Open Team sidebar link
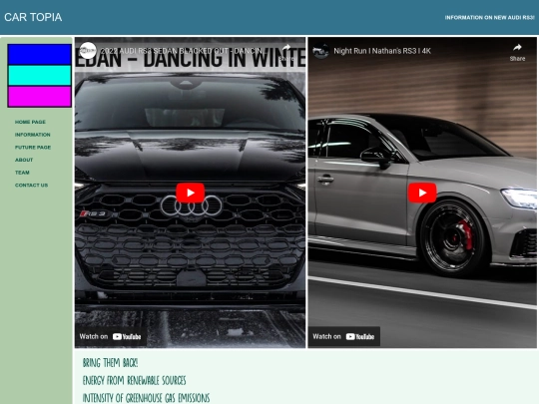Screen dimensions: 539x404 [22, 173]
